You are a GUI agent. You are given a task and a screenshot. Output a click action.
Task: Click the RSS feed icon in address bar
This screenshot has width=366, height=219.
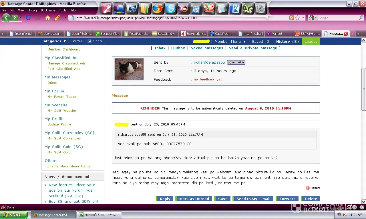(291, 18)
